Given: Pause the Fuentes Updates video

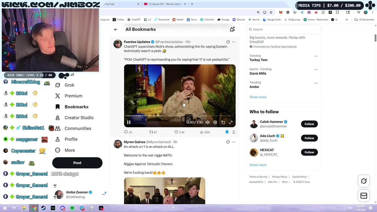Looking at the screenshot, I should (129, 122).
